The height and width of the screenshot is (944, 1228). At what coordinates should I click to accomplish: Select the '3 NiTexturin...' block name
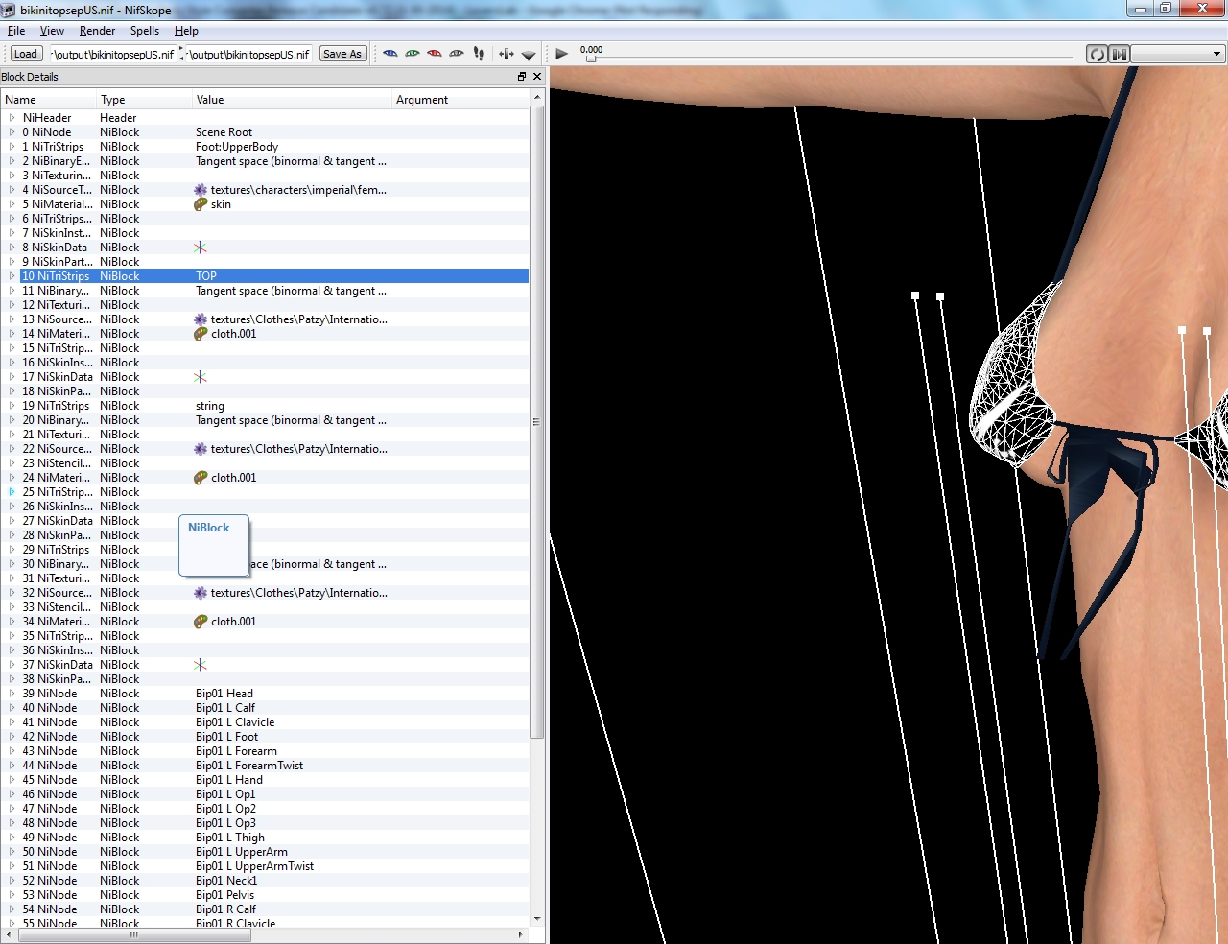coord(57,176)
